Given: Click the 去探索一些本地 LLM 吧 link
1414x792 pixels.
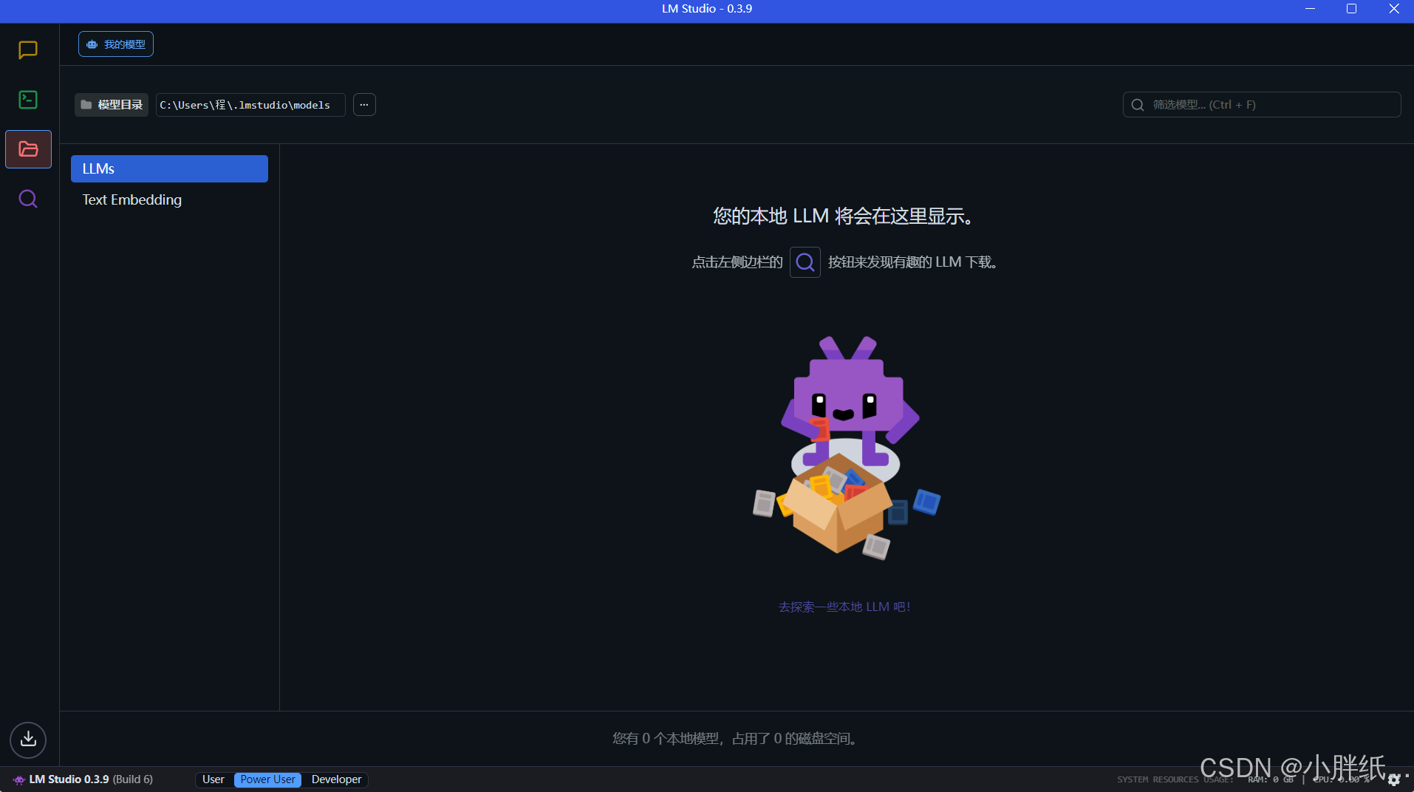Looking at the screenshot, I should click(x=844, y=607).
